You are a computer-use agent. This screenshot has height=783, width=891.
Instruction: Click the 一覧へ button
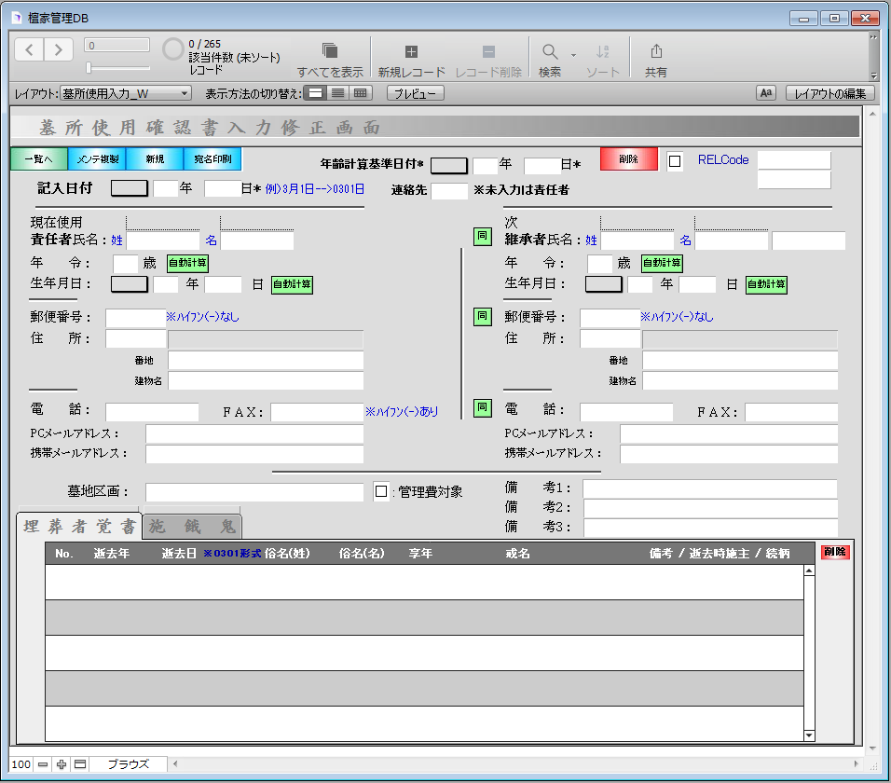pyautogui.click(x=39, y=159)
